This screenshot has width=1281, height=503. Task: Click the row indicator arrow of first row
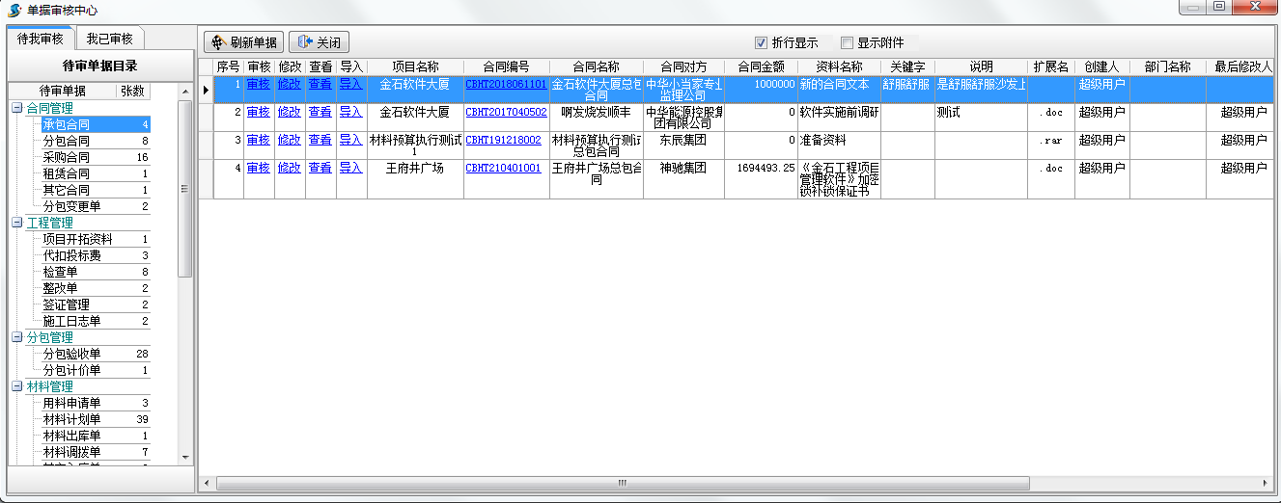pos(206,90)
